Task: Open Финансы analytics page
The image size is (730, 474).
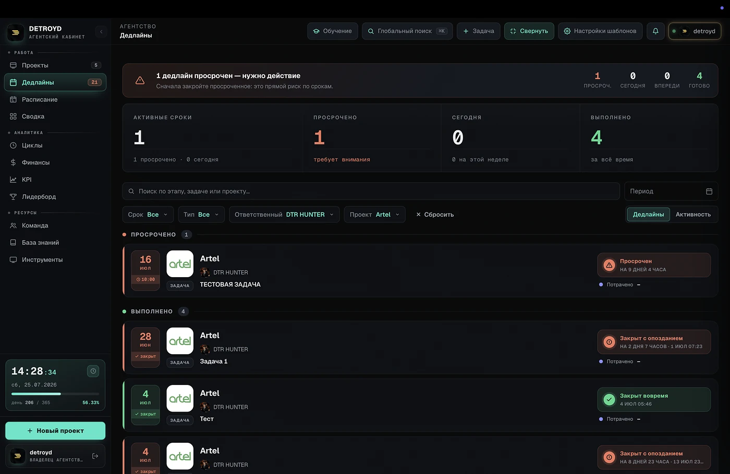Action: click(55, 163)
